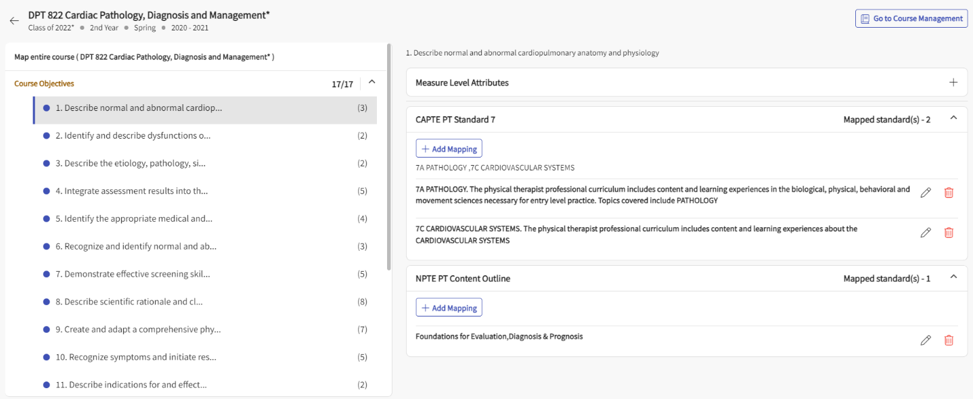
Task: Delete the Foundations for Evaluation mapping
Action: point(949,340)
